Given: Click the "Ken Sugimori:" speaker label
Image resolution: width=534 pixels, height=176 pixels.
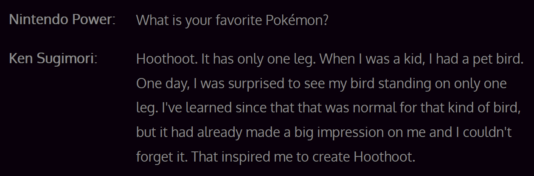Looking at the screenshot, I should coord(53,59).
